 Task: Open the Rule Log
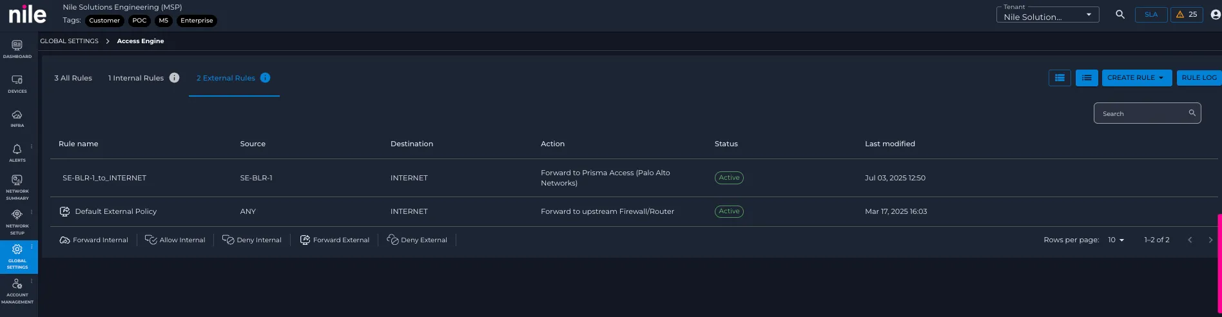(x=1199, y=78)
